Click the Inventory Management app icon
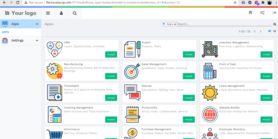This screenshot has height=139, width=278. (x=210, y=49)
